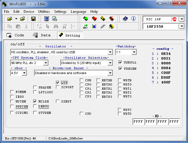Click the scissors Cut icon
Image resolution: width=188 pixels, height=143 pixels.
tap(26, 27)
